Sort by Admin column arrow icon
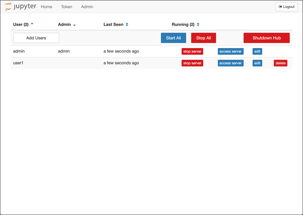Viewport: 303px width, 215px height. [74, 25]
